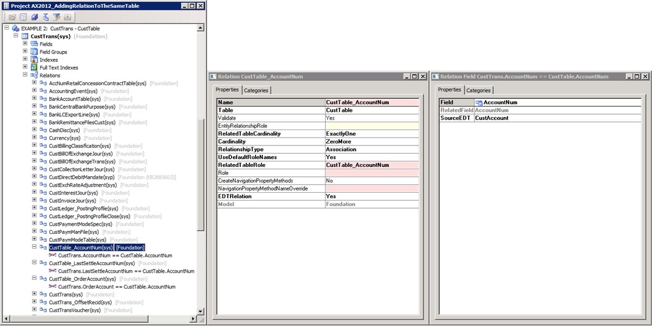Collapse the Relations node
The height and width of the screenshot is (326, 653).
click(x=25, y=76)
